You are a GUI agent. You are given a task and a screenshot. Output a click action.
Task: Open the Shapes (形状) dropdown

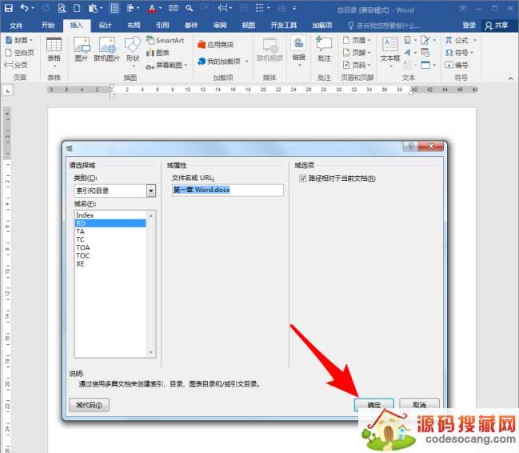[132, 50]
